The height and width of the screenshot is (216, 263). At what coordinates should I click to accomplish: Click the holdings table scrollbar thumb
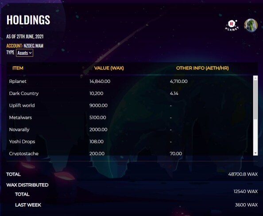(x=255, y=100)
